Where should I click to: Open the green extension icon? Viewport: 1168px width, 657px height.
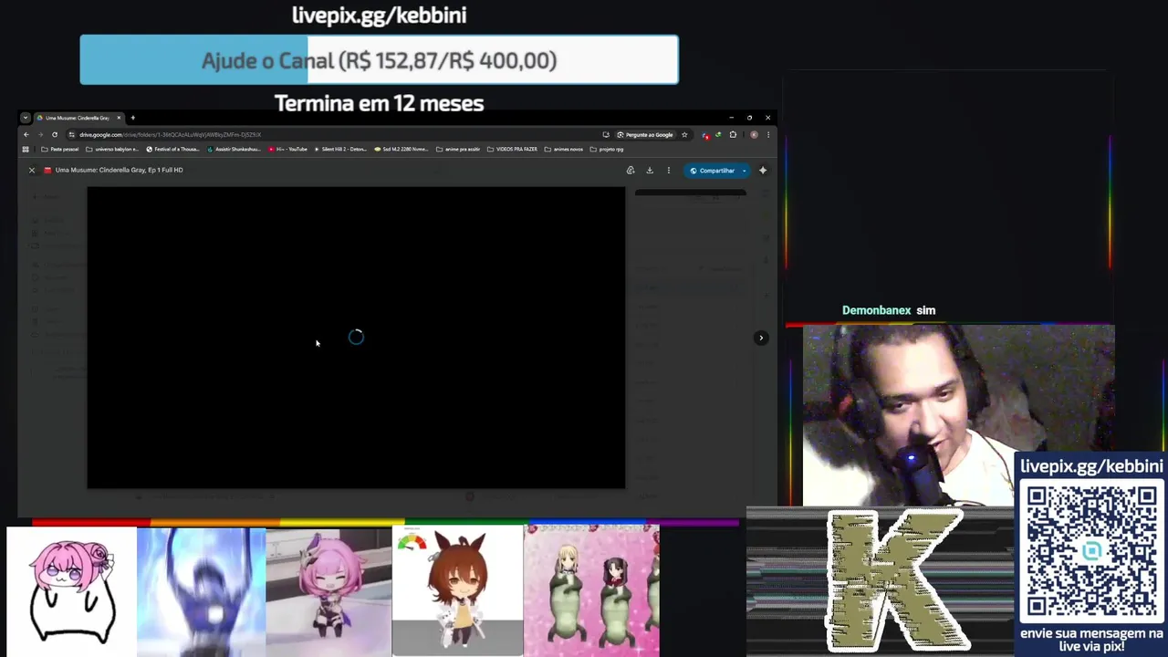[719, 135]
